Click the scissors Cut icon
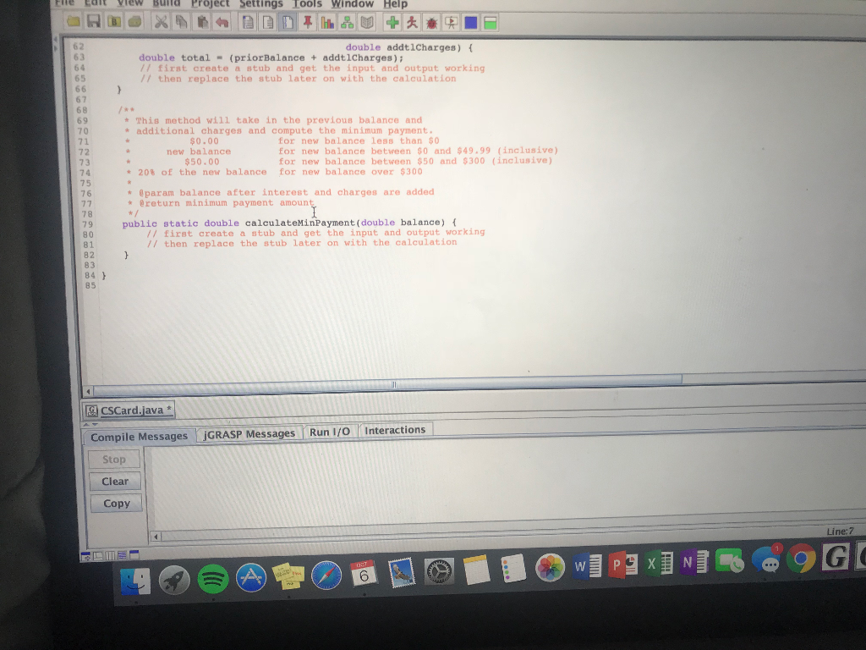 [x=161, y=22]
